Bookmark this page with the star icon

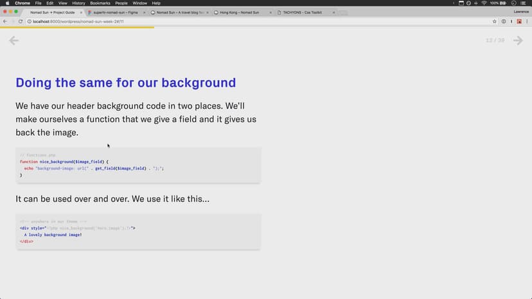click(x=495, y=21)
